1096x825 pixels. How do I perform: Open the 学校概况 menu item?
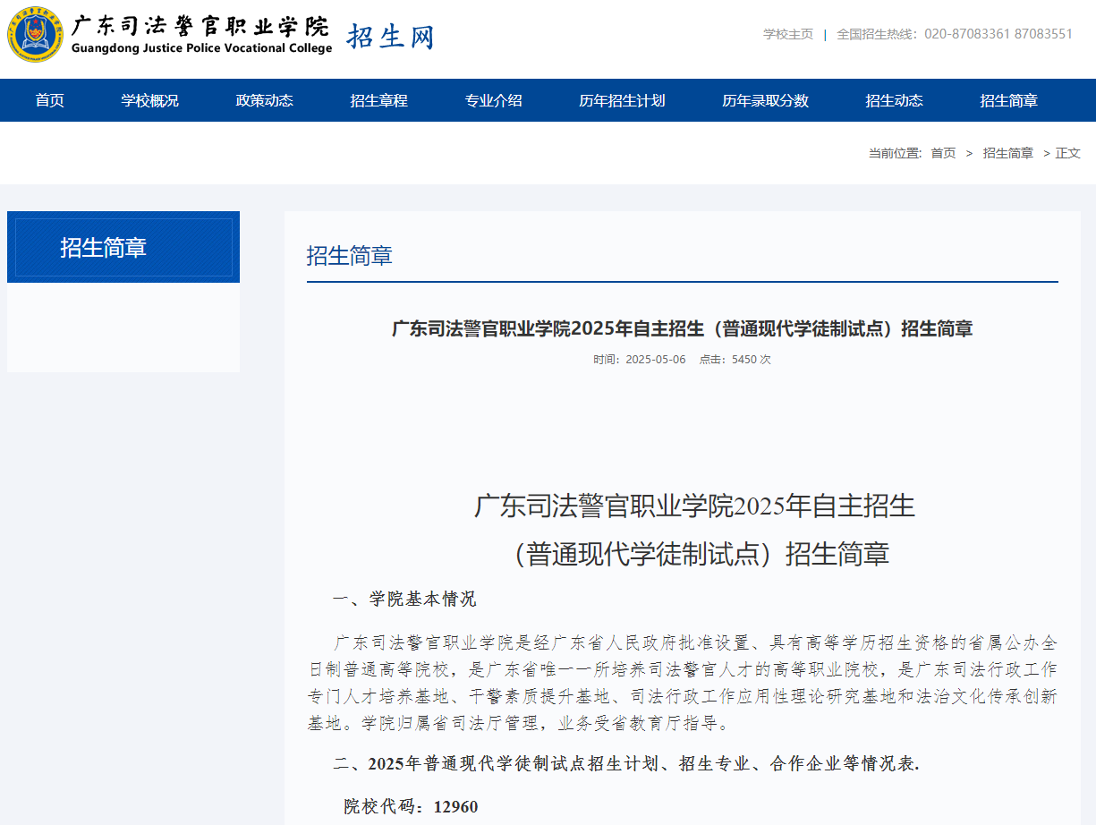tap(149, 100)
